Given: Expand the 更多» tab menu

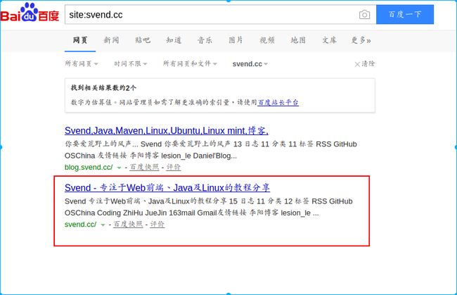Looking at the screenshot, I should [361, 40].
